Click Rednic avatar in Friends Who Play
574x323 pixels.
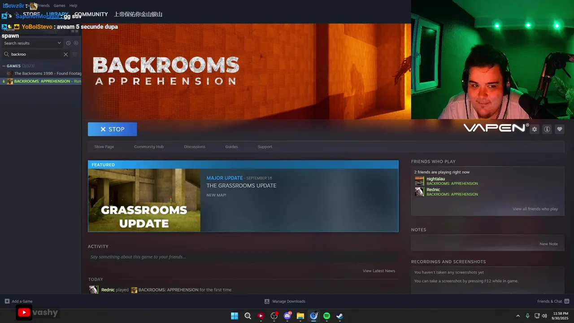point(419,192)
